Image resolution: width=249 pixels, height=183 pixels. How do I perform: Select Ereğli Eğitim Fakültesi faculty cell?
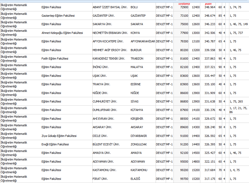[x=55, y=144]
